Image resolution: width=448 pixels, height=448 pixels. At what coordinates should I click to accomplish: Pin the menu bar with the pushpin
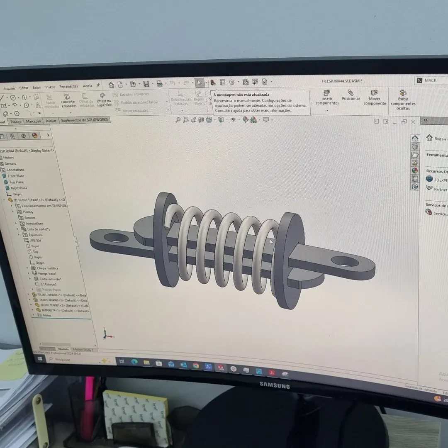(98, 85)
